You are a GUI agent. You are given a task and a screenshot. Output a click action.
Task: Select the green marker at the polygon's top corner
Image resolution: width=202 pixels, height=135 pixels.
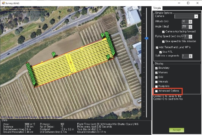click(x=102, y=35)
